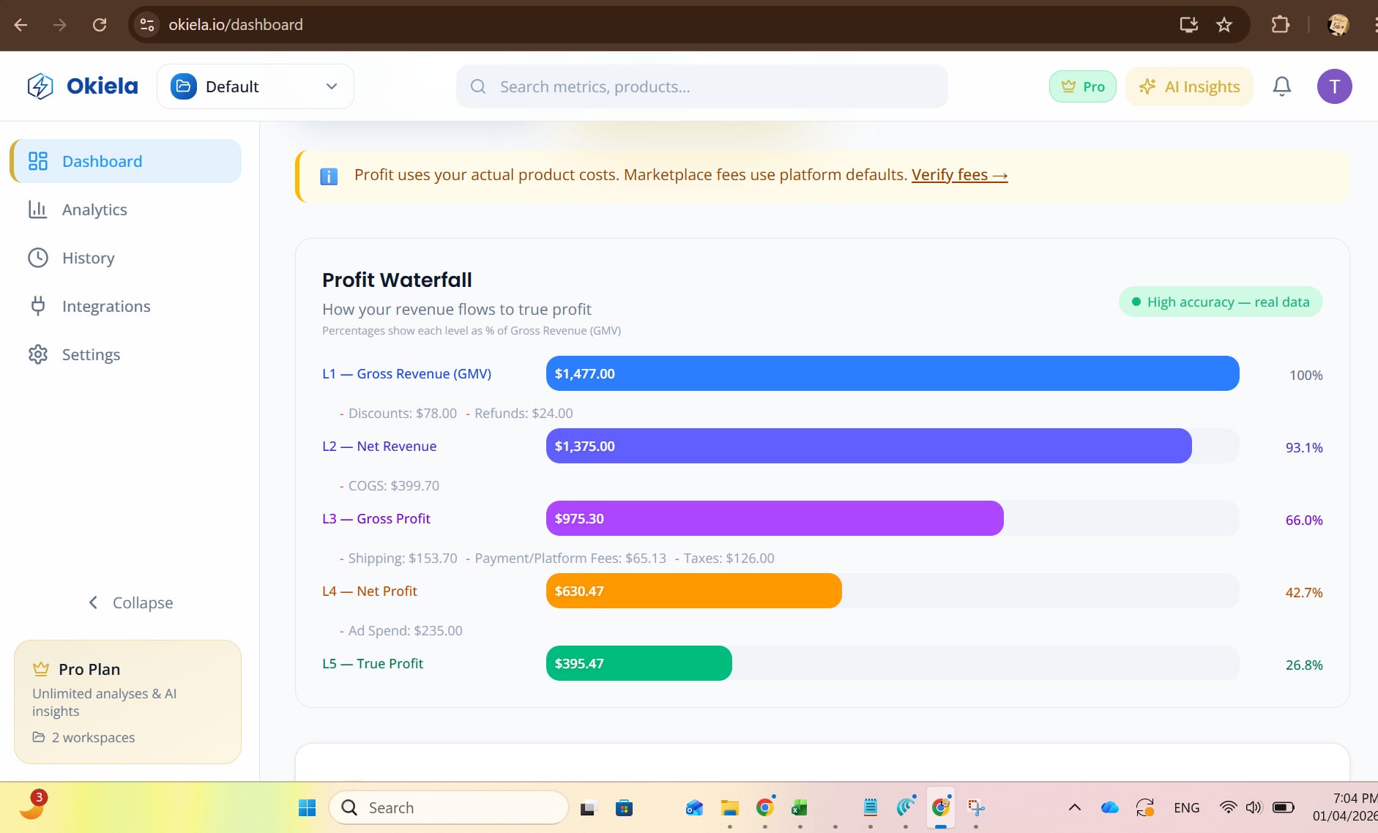Click the Okiela logo icon
Image resolution: width=1378 pixels, height=833 pixels.
pyautogui.click(x=40, y=86)
